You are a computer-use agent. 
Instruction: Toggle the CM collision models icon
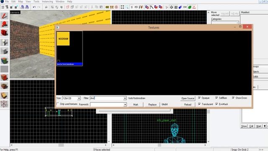(x=185, y=7)
